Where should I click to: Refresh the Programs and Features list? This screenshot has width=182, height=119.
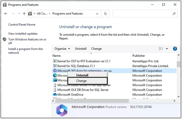coord(105,14)
